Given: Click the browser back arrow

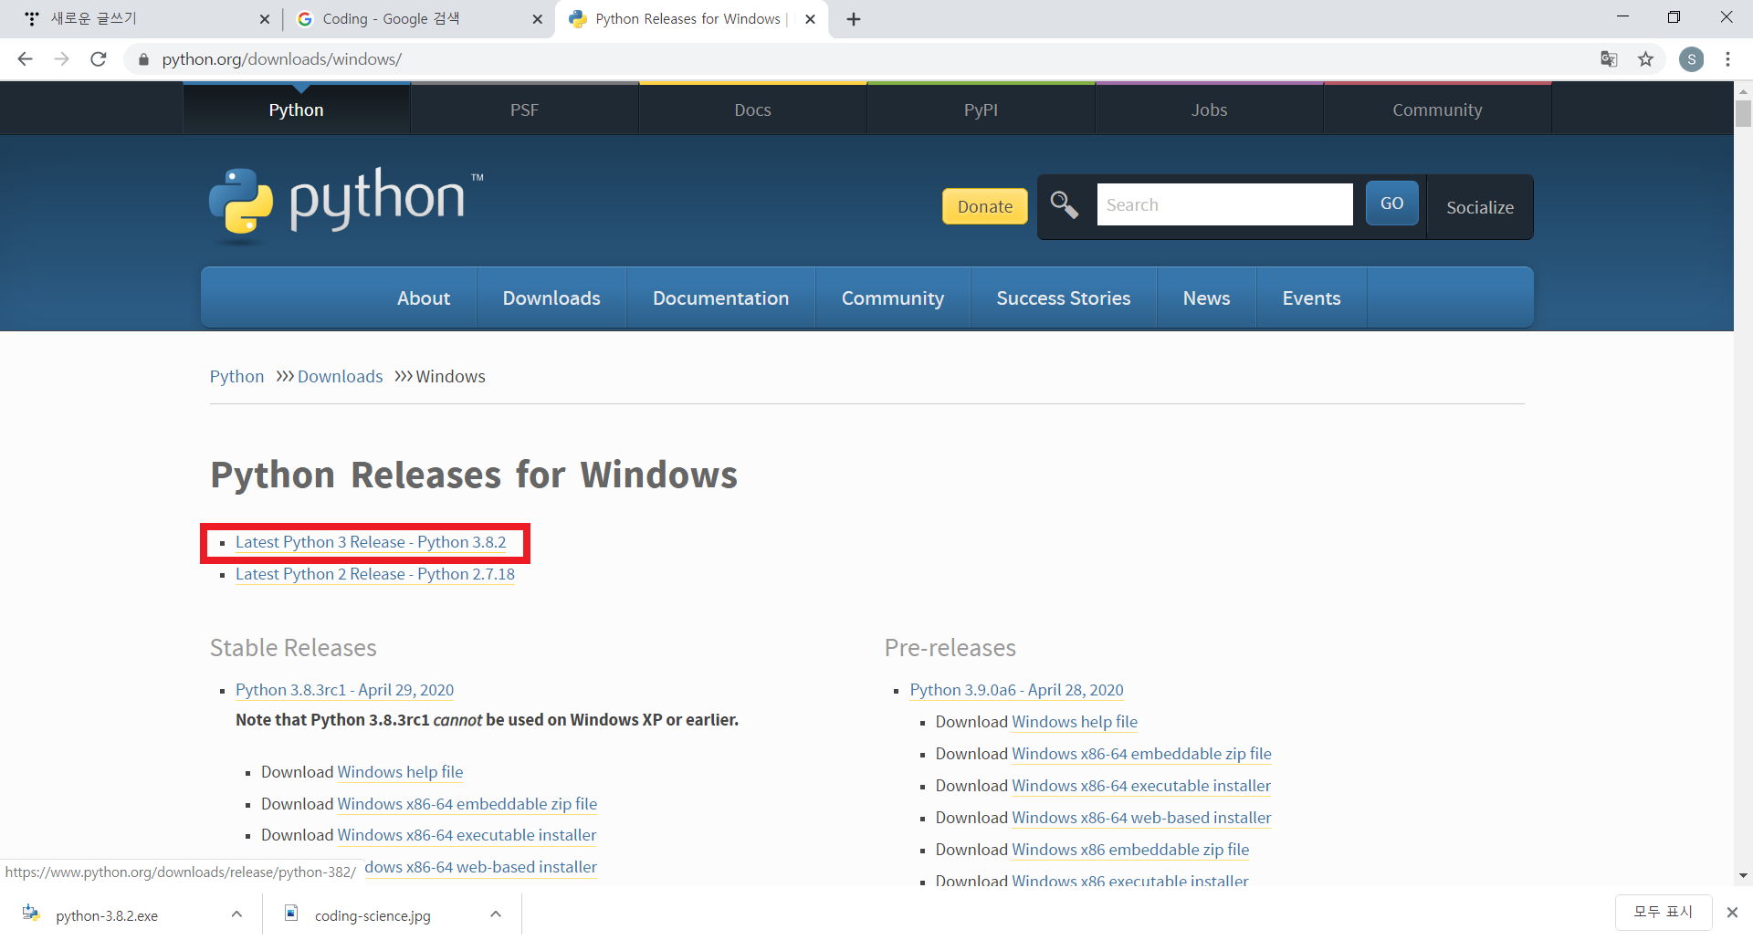Looking at the screenshot, I should click(25, 59).
